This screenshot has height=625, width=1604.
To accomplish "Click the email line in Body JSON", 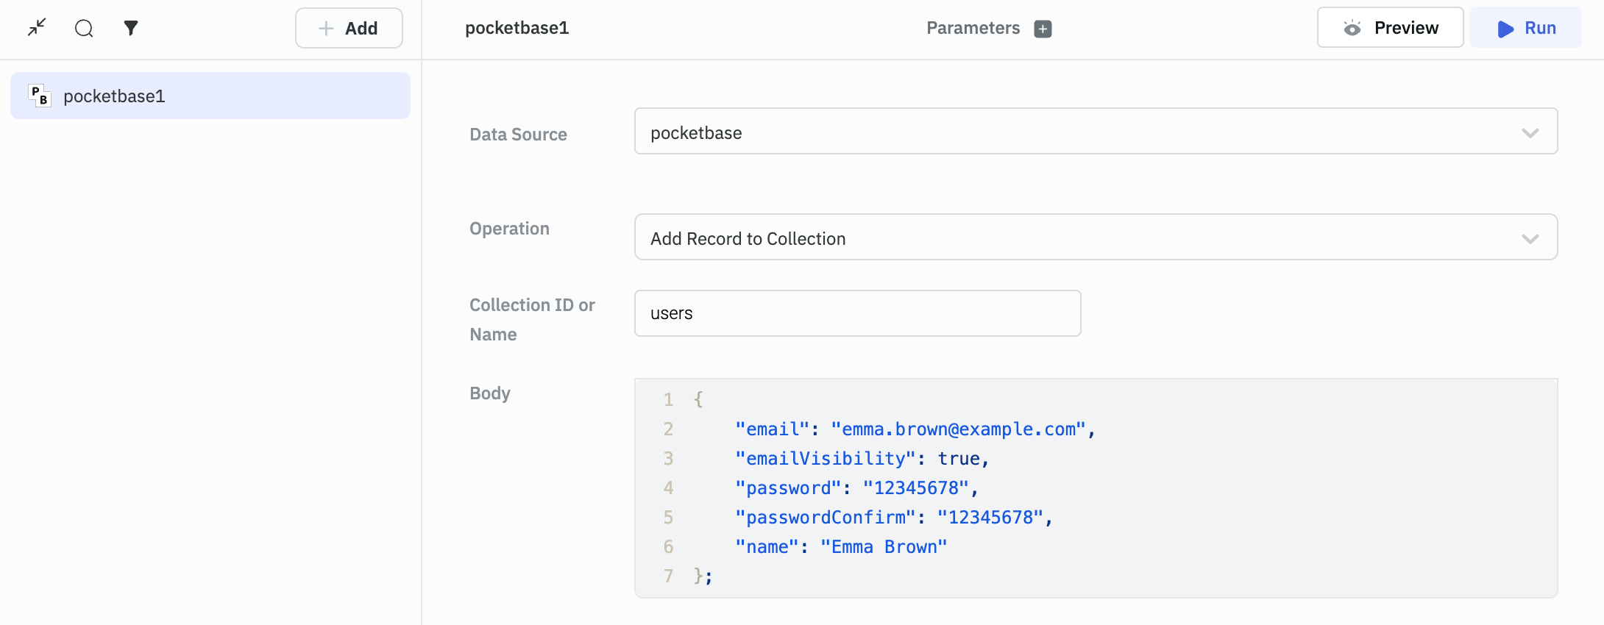I will [x=915, y=429].
